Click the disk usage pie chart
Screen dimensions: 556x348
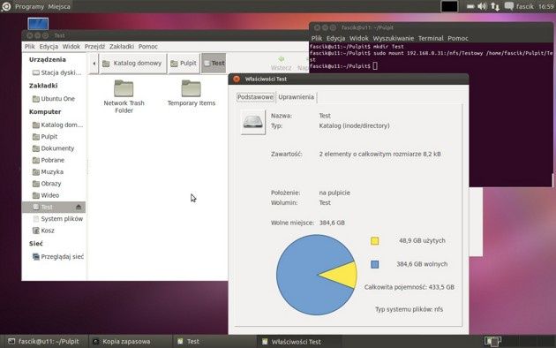coord(316,275)
